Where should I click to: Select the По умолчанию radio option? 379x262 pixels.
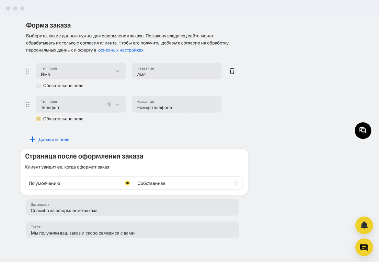pyautogui.click(x=127, y=183)
